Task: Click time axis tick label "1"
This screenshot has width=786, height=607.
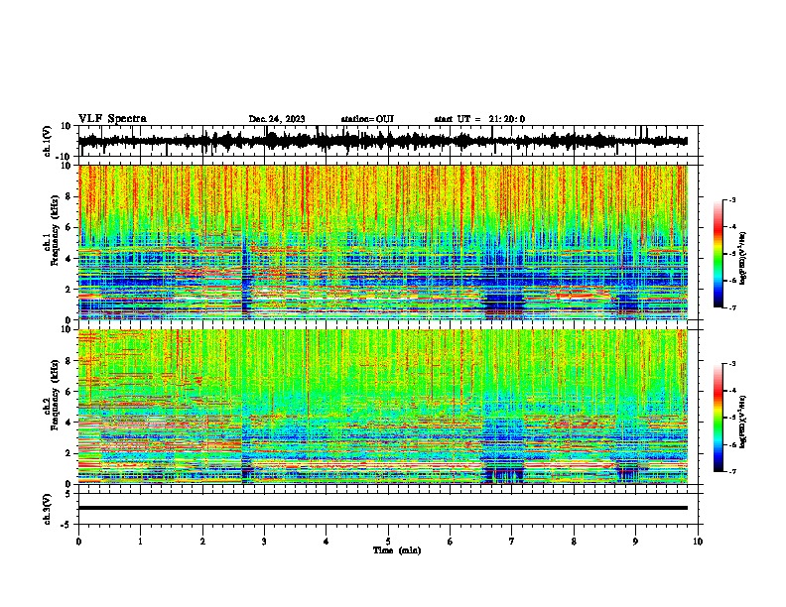Action: [140, 542]
